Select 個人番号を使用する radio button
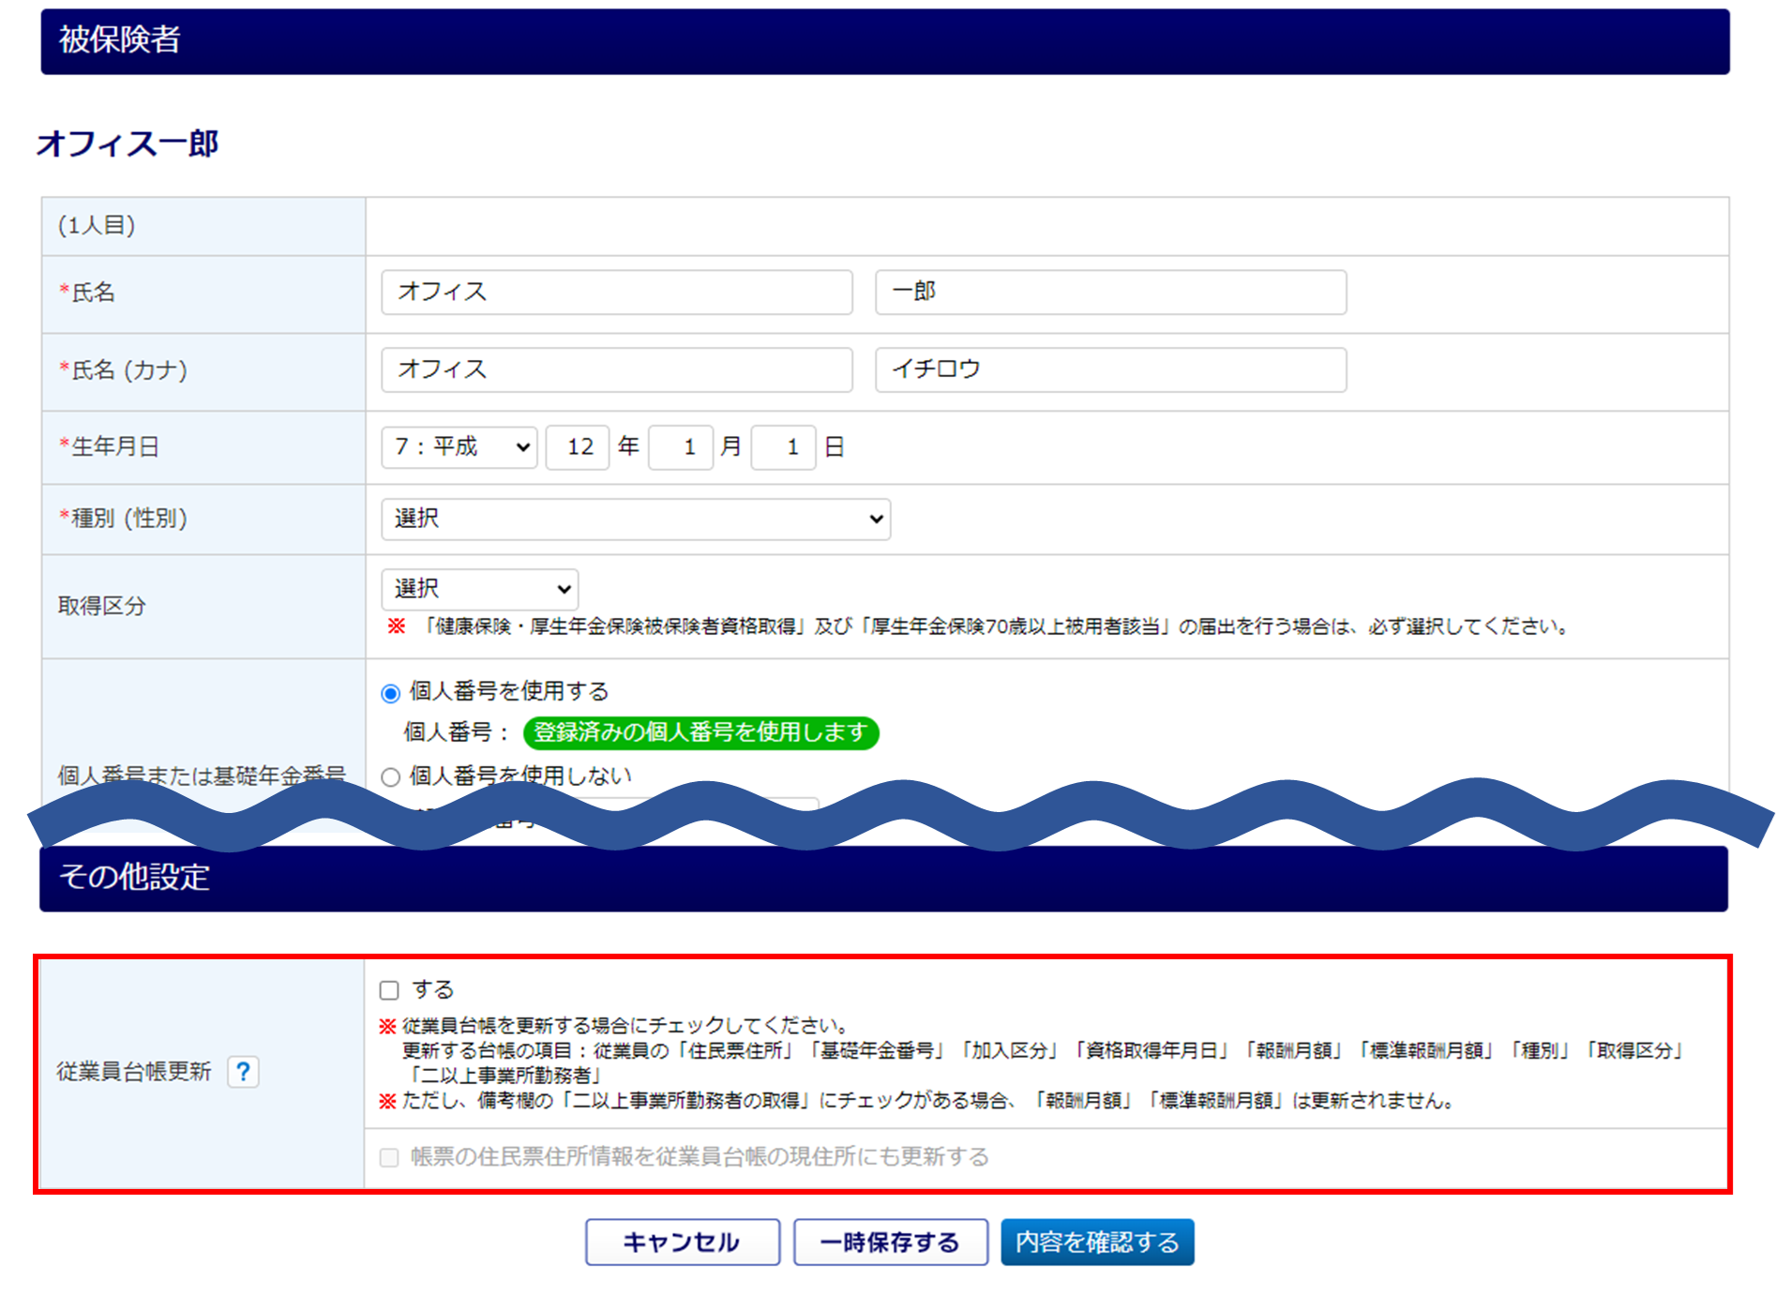 (x=391, y=693)
